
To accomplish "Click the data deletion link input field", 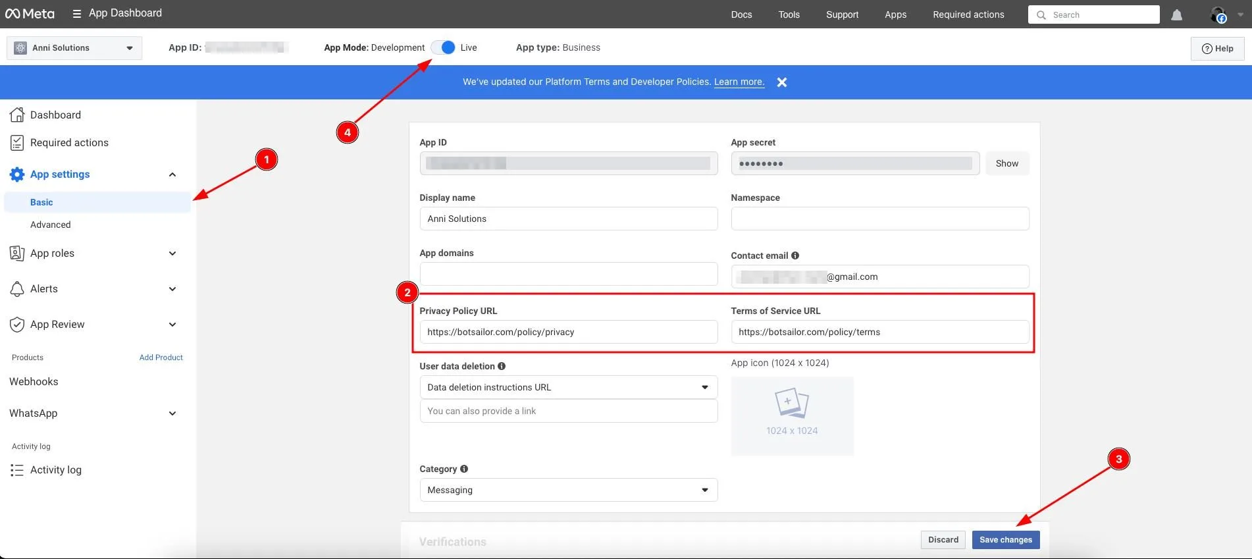I will (569, 411).
